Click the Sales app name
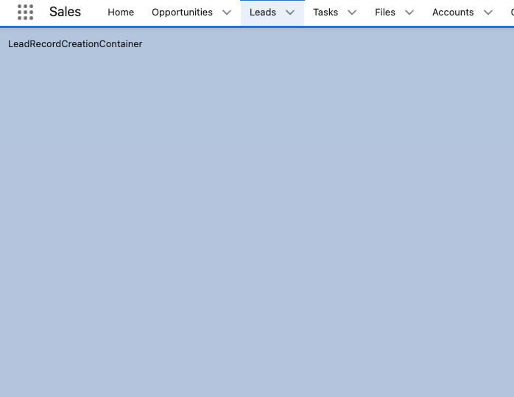The image size is (514, 397). pyautogui.click(x=65, y=12)
